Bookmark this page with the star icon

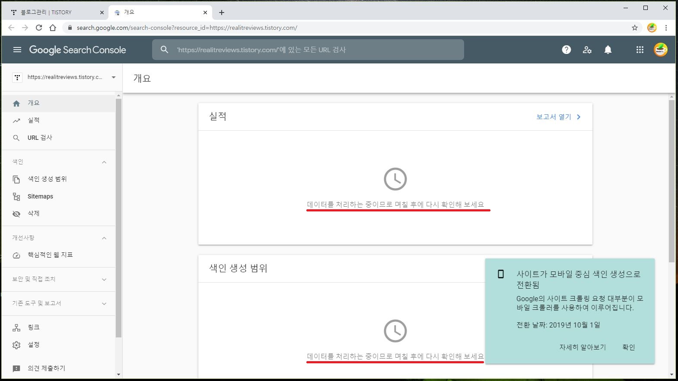point(635,28)
